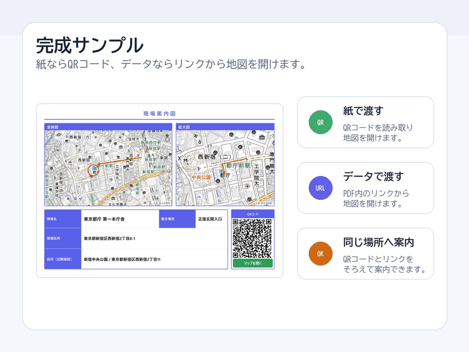Click the 現場案内図 document title
The image size is (469, 352).
[x=159, y=114]
